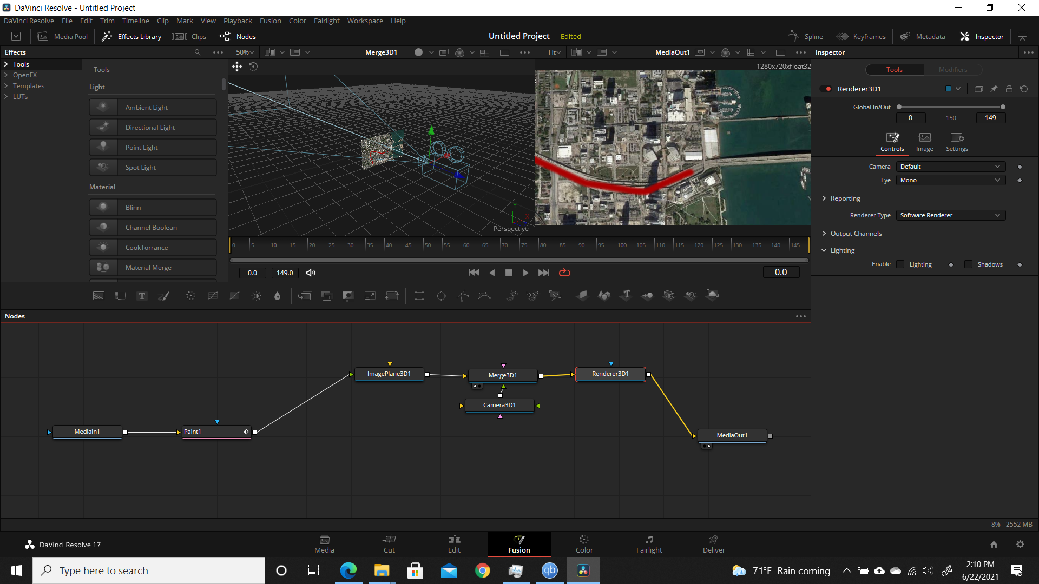Select the MediaOut1 node
Viewport: 1039px width, 584px height.
coord(732,435)
